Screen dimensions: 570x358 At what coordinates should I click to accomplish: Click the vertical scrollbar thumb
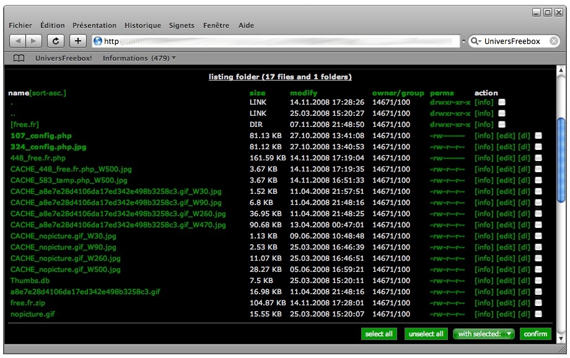point(561,160)
